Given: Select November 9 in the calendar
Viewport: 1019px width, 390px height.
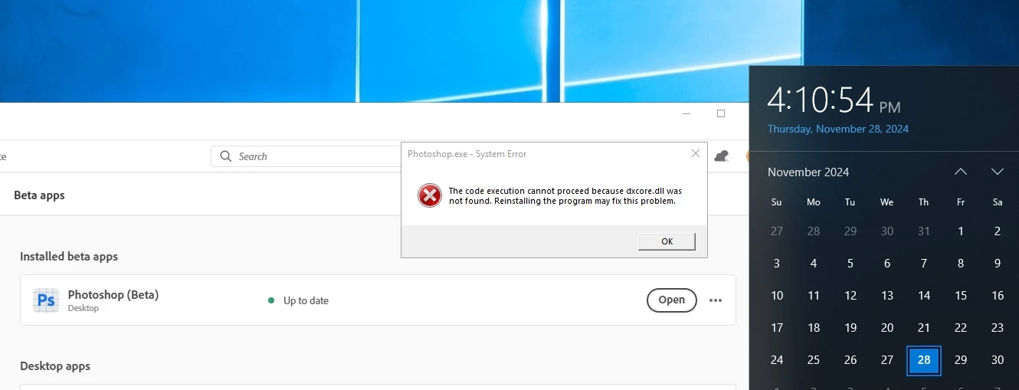Looking at the screenshot, I should point(998,264).
